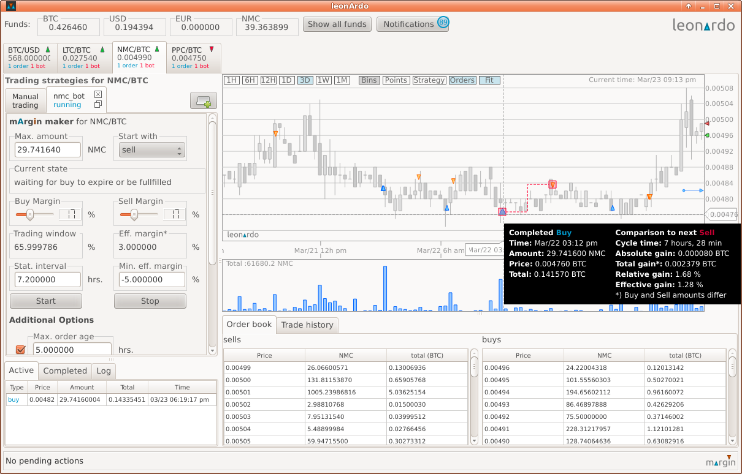Detach the nmc_bot tab into a window
Screen dimensions: 742x474
pyautogui.click(x=98, y=105)
